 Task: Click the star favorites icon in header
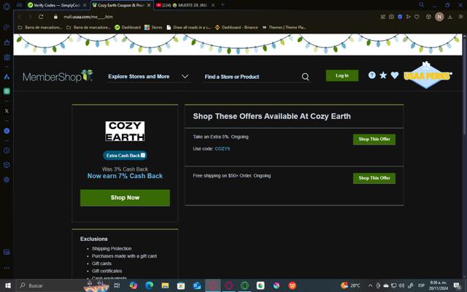(383, 75)
